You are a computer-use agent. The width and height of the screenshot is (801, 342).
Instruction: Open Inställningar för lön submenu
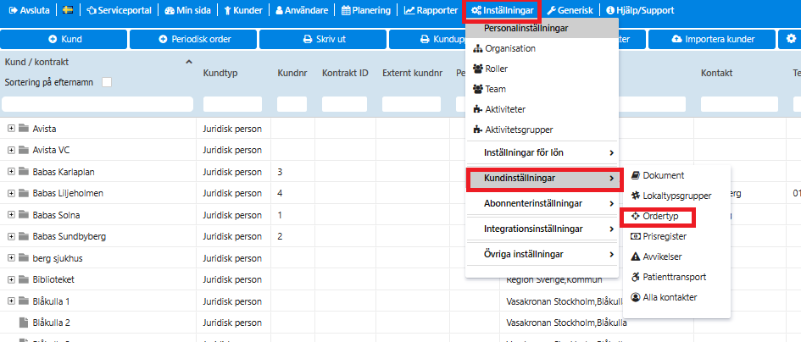click(x=542, y=152)
